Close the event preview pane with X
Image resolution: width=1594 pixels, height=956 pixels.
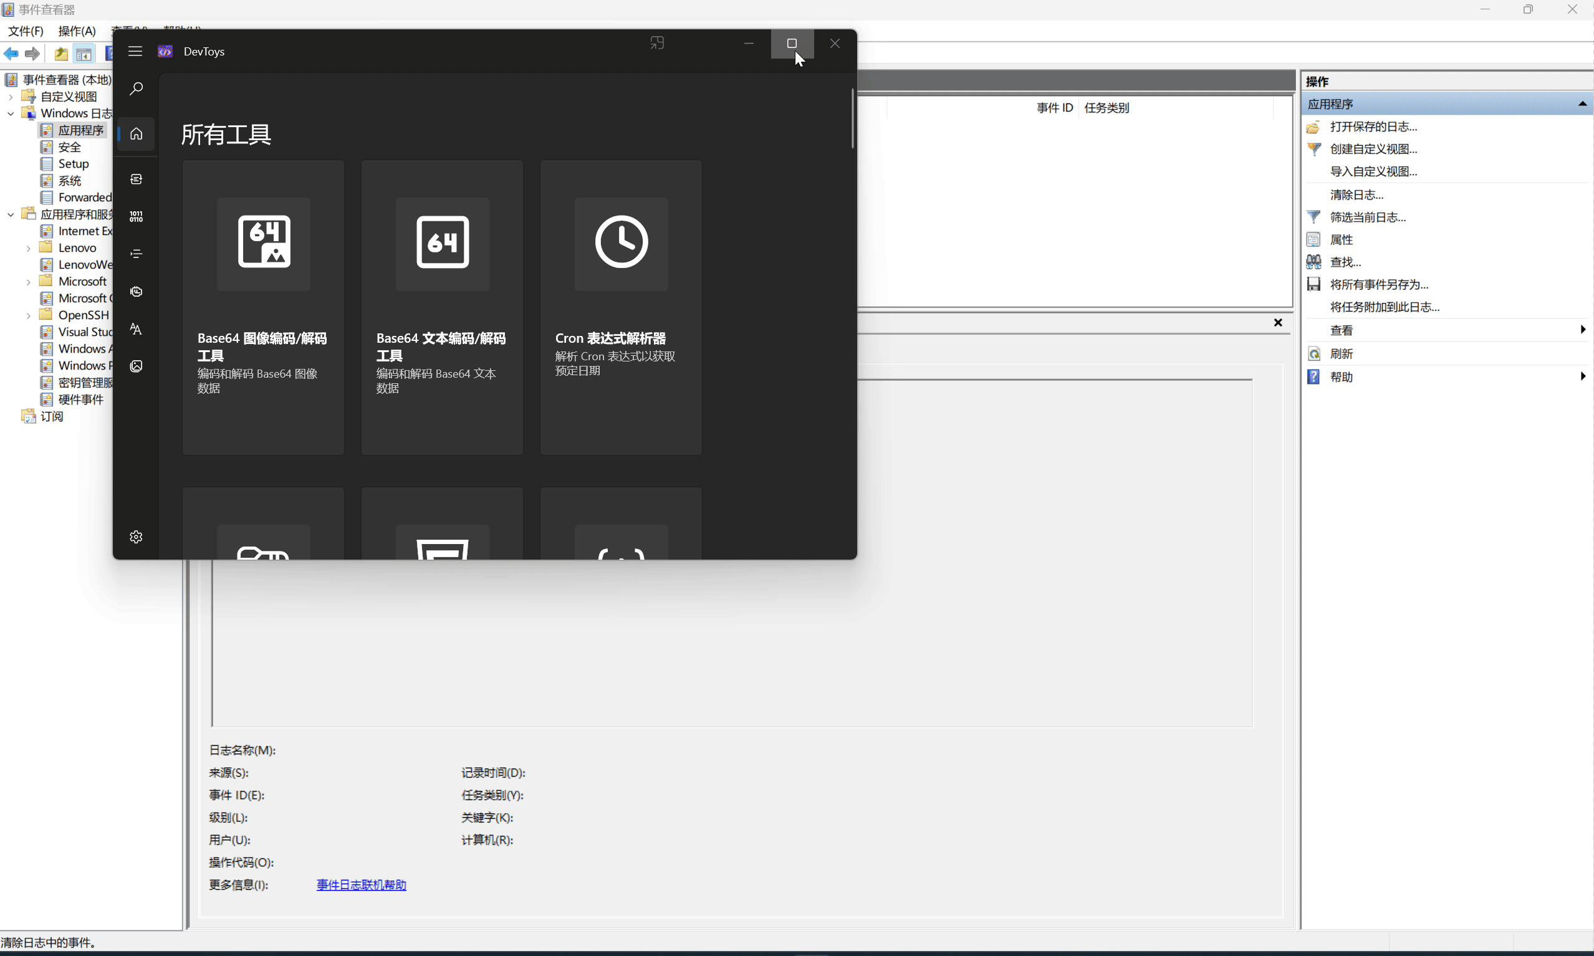(x=1278, y=322)
